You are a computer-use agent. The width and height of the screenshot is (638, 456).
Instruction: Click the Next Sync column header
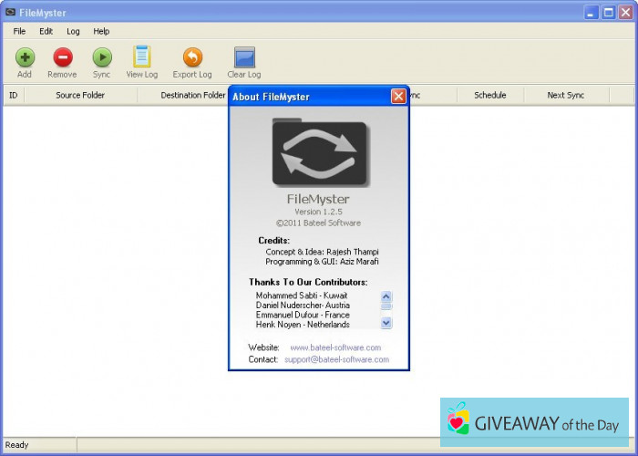(x=565, y=95)
